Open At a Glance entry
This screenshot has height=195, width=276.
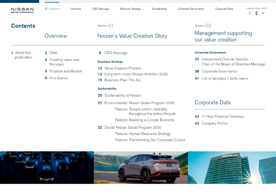56,78
